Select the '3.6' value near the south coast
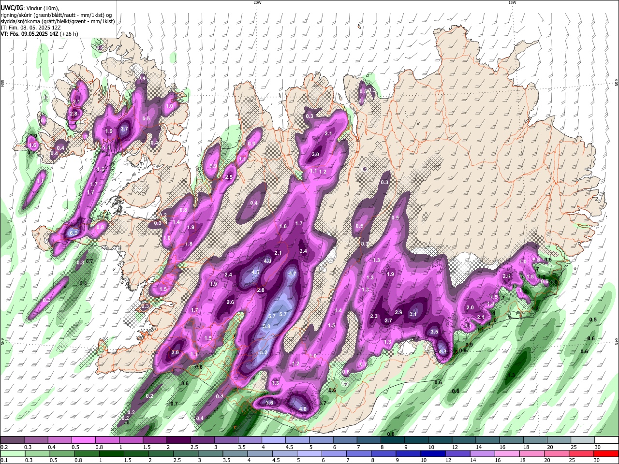 point(270,403)
